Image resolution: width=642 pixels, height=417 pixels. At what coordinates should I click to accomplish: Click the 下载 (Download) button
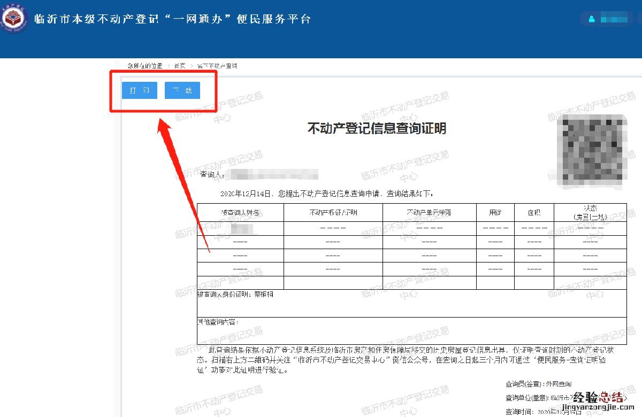(x=182, y=90)
